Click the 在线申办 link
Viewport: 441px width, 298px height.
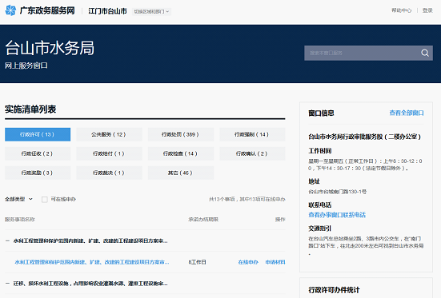248,262
